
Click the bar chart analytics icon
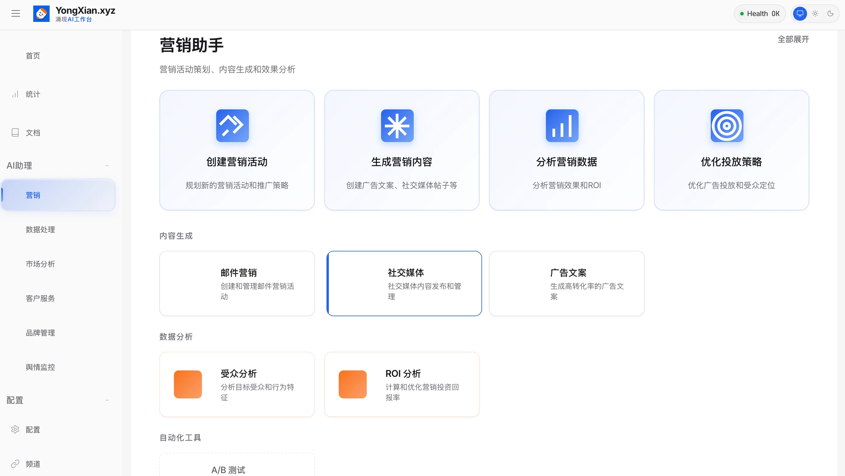tap(562, 125)
